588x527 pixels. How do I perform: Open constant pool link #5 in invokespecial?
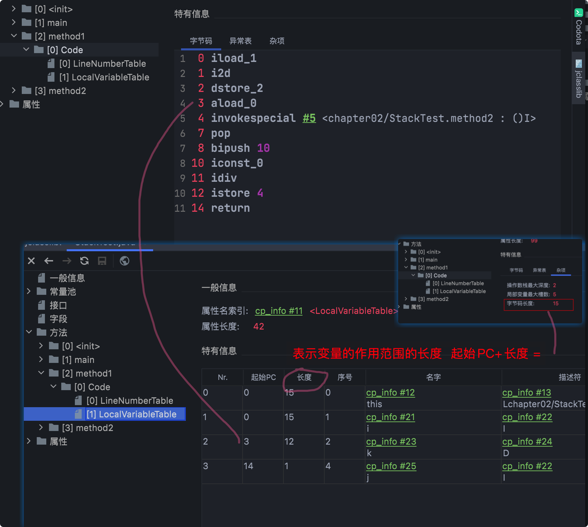pos(309,118)
